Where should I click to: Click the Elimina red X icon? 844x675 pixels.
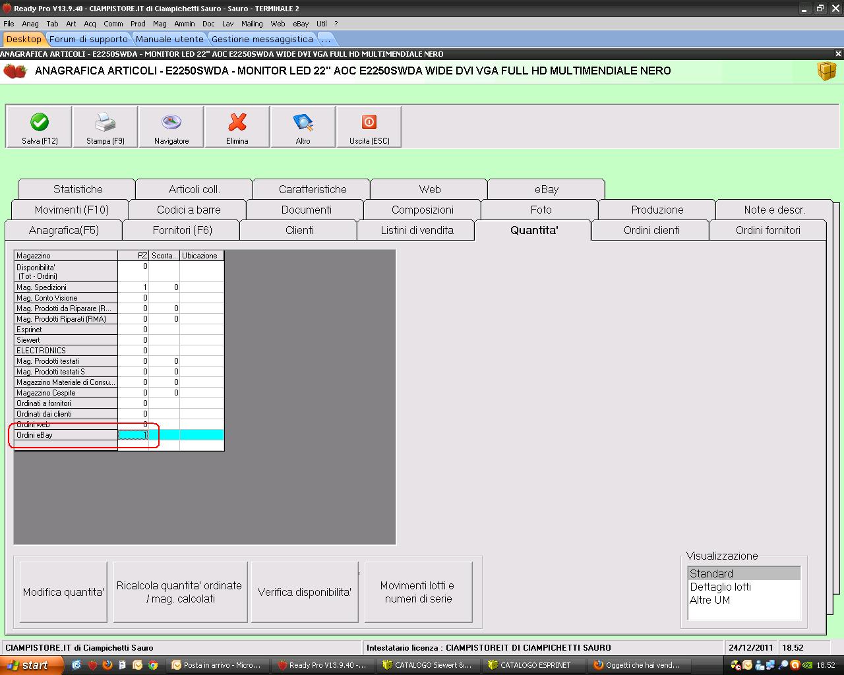[237, 123]
